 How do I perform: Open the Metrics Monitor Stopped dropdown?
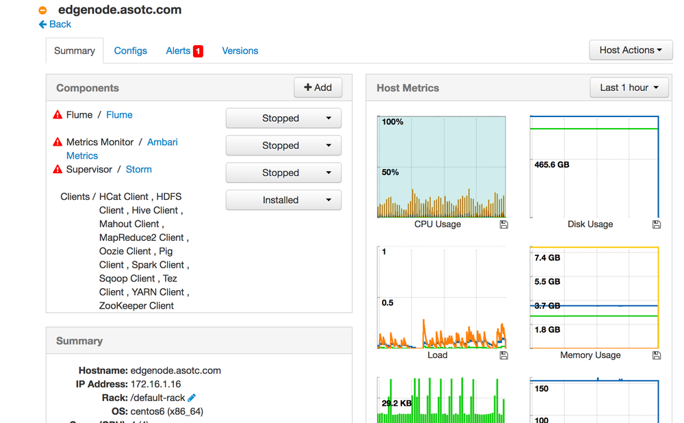(x=283, y=145)
